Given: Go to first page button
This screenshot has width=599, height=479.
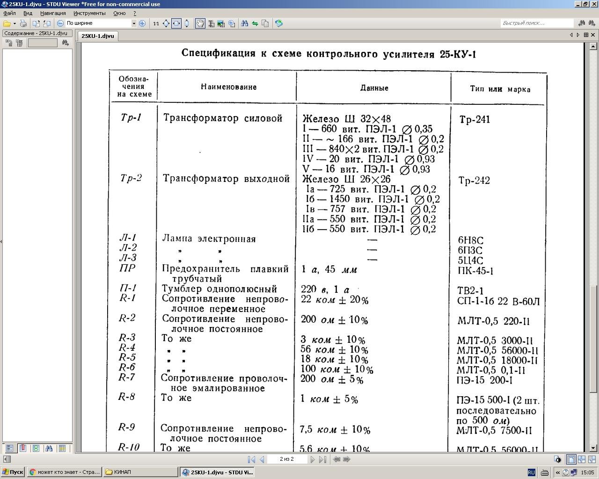Looking at the screenshot, I should [251, 459].
